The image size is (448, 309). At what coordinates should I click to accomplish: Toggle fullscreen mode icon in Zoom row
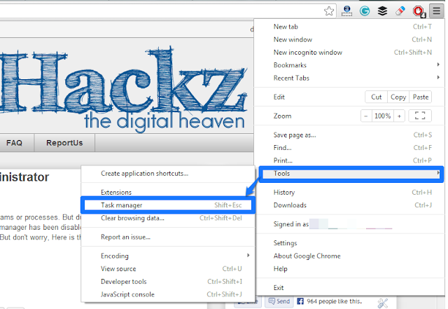coord(420,116)
